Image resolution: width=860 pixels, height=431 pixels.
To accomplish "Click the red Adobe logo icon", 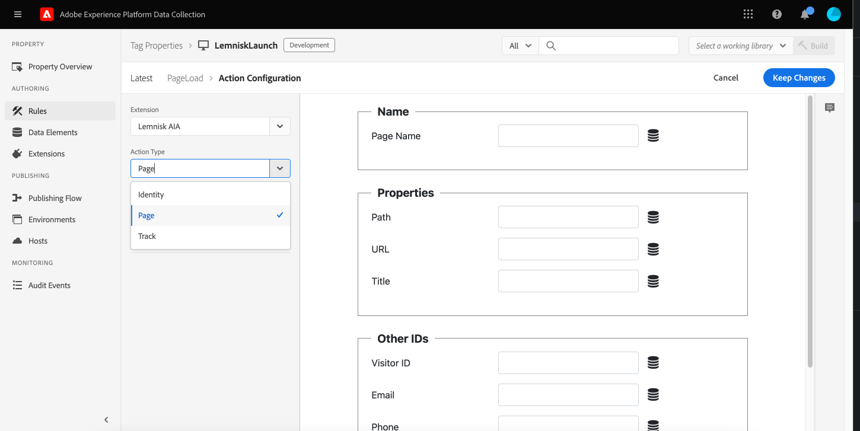I will pyautogui.click(x=47, y=14).
